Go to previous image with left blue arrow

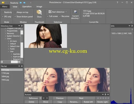(x=21, y=3)
